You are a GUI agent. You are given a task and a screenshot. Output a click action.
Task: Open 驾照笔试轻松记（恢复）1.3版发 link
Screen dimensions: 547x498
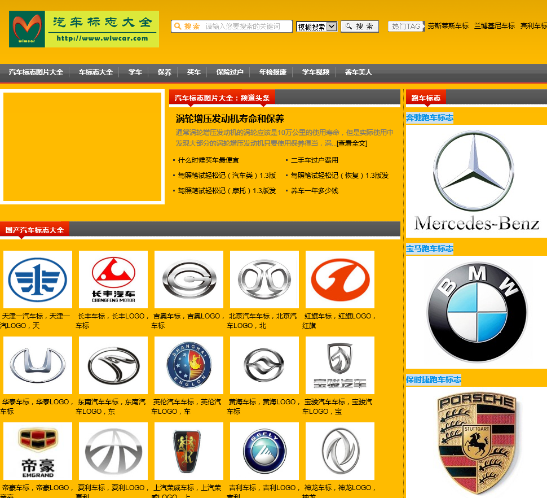point(339,176)
